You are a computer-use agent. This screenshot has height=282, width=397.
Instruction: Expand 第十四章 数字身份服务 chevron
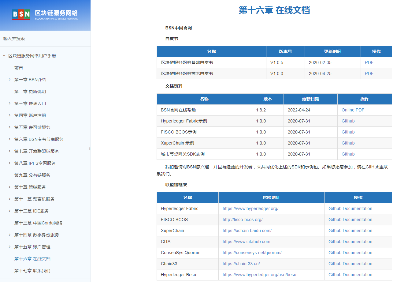click(x=10, y=235)
